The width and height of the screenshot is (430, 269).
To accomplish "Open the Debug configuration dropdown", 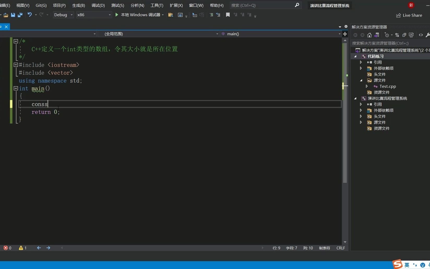I will coord(71,15).
